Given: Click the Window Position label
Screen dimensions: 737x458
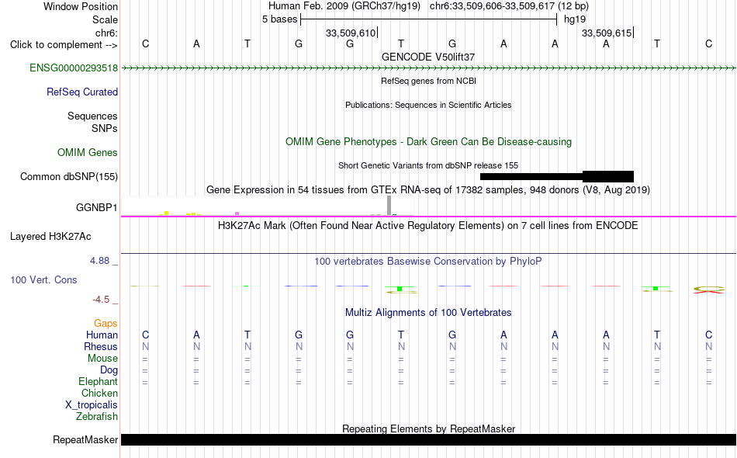Looking at the screenshot, I should pyautogui.click(x=81, y=6).
